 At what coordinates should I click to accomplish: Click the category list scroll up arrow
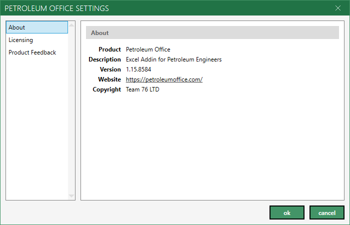click(71, 25)
